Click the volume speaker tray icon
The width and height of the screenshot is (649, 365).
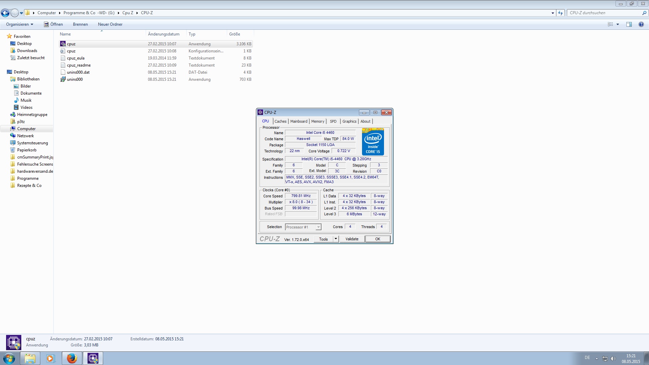click(x=613, y=359)
